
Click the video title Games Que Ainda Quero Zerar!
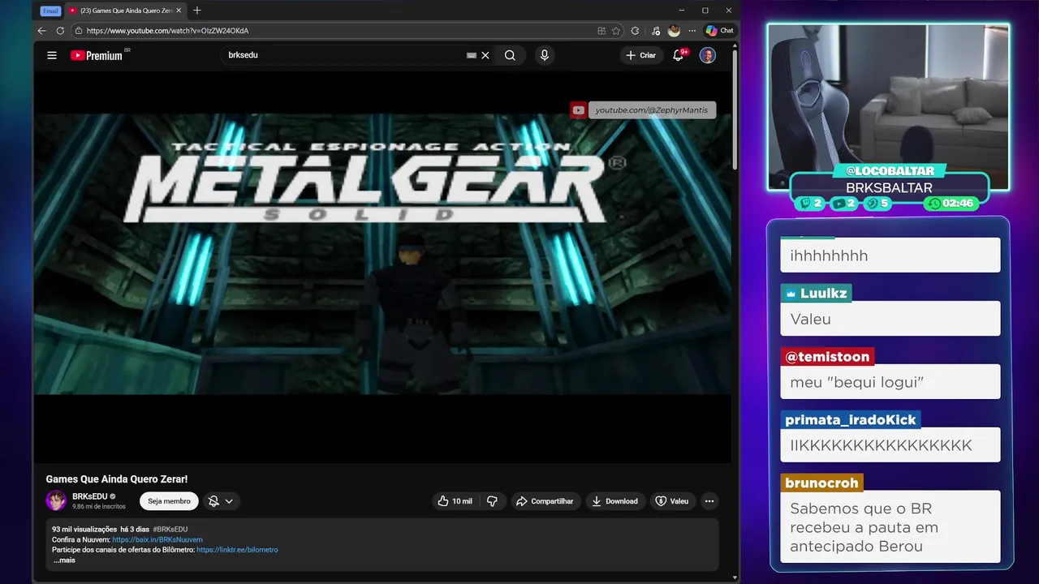click(x=117, y=479)
